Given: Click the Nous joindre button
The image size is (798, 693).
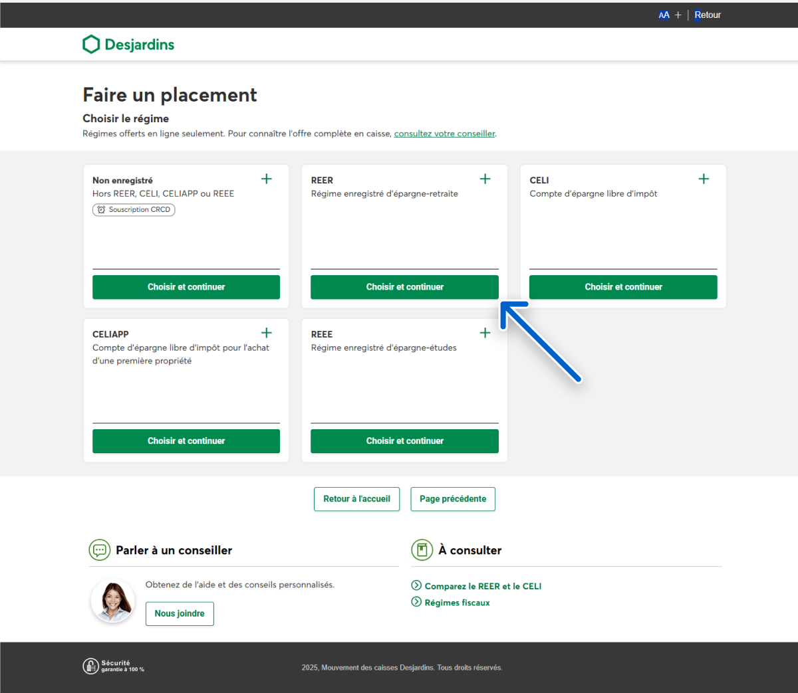Looking at the screenshot, I should click(180, 613).
